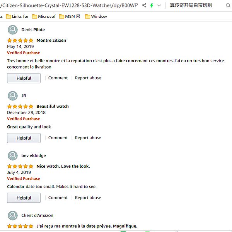Expand the address bar dropdown chevron
Screen dimensions: 232x232
pos(159,5)
